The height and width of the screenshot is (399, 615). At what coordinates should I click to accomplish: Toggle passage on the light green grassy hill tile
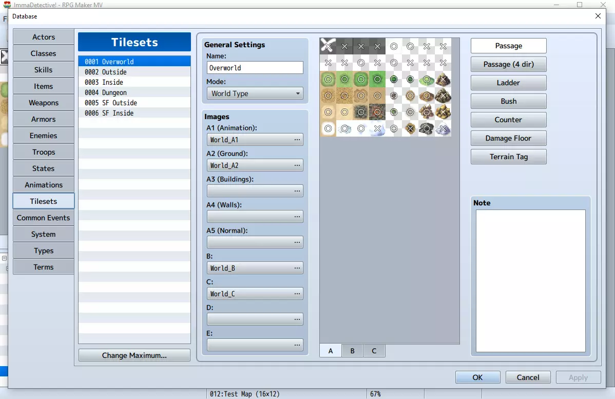tap(427, 79)
